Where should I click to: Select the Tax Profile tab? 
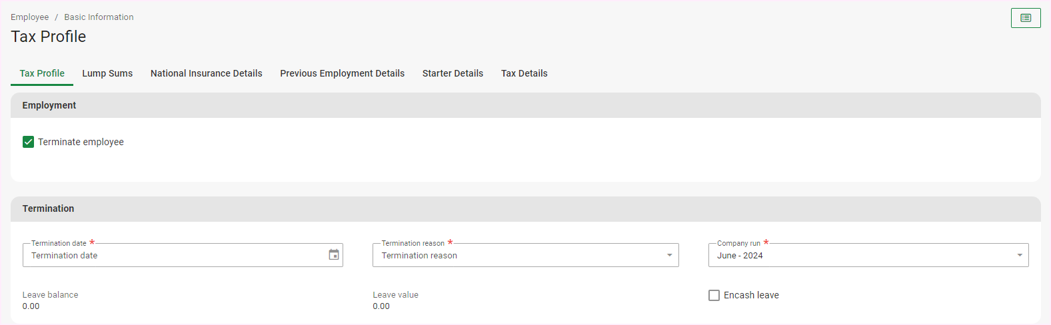pos(42,73)
